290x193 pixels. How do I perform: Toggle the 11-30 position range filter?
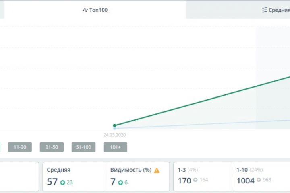pos(20,147)
